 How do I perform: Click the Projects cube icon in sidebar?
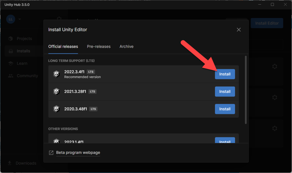(11, 39)
